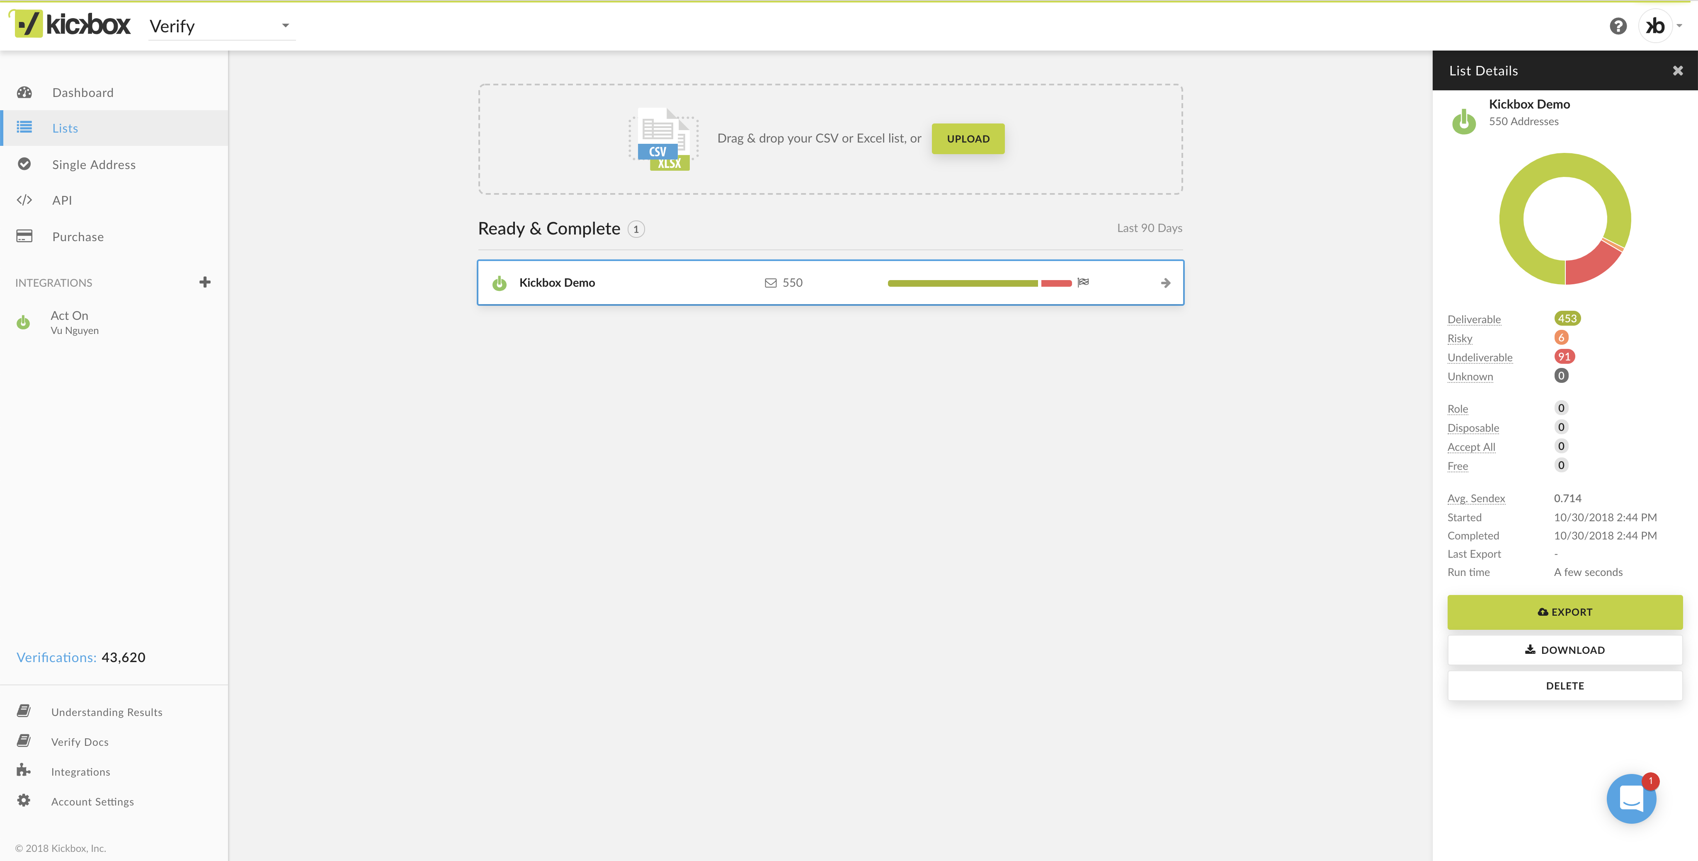1698x861 pixels.
Task: Open the Intercom chat bubble
Action: pos(1631,798)
